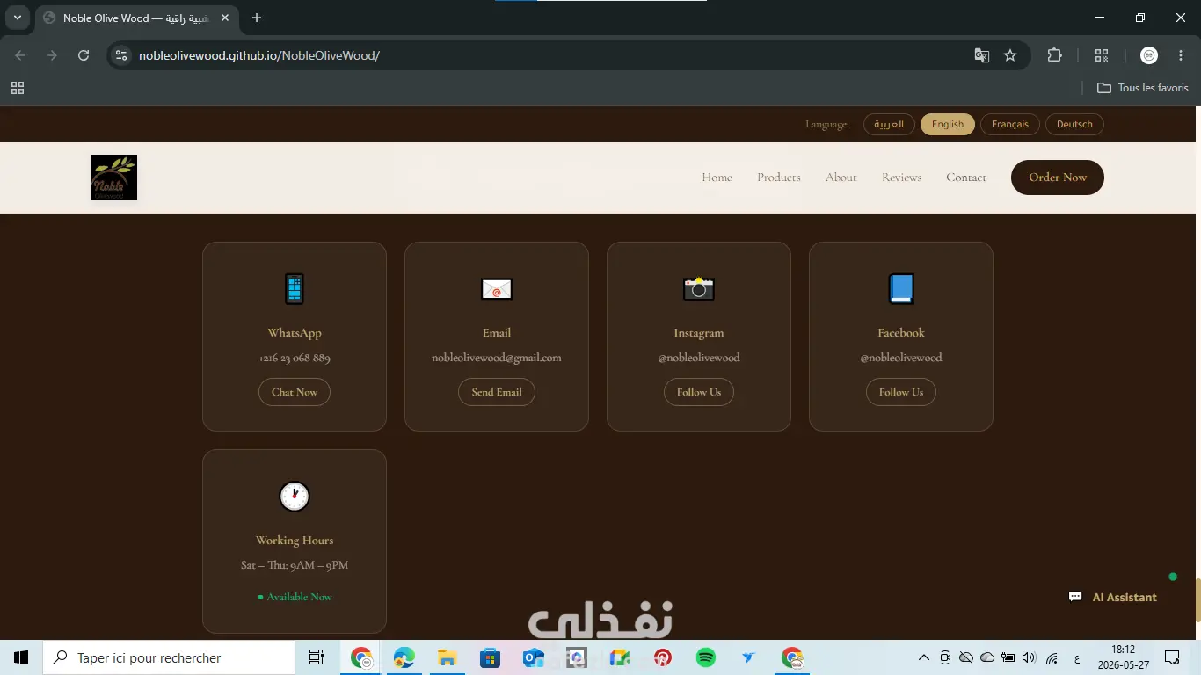
Task: Show hidden system tray icons chevron
Action: pos(923,657)
